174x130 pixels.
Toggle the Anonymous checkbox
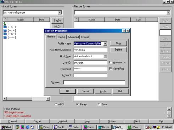(111, 62)
